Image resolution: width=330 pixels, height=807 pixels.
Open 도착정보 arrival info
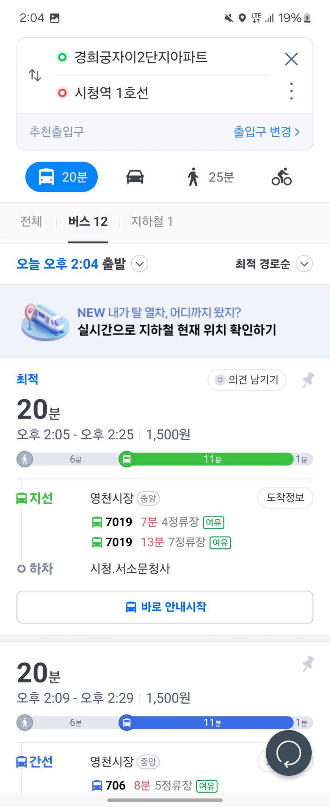[x=285, y=498]
